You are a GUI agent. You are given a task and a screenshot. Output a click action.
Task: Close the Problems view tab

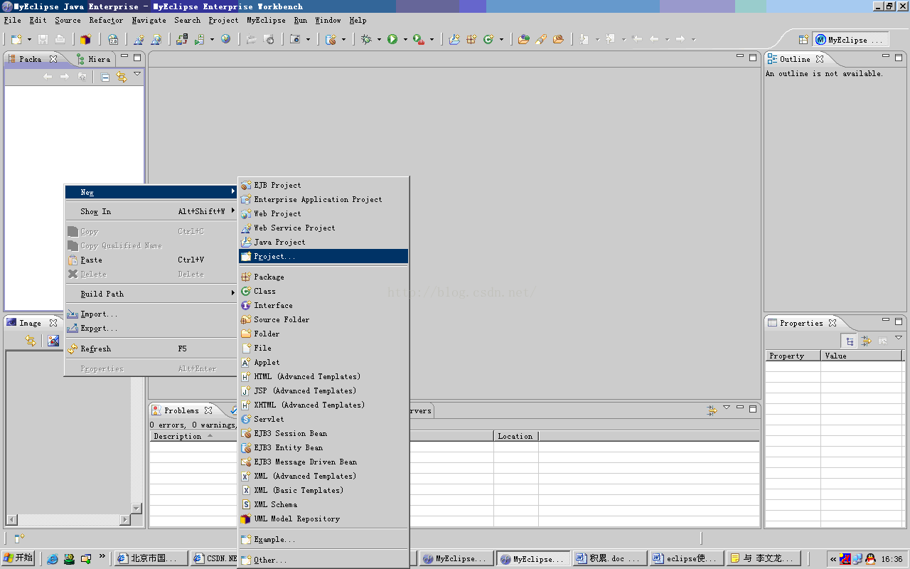(208, 410)
